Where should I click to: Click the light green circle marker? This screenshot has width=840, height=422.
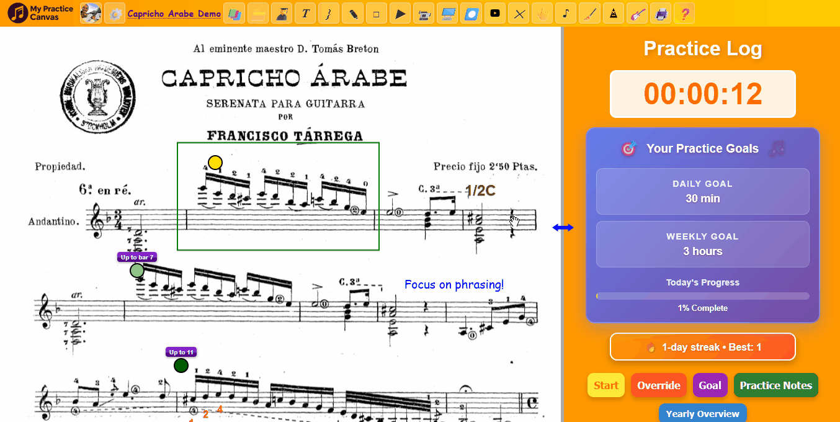coord(137,271)
